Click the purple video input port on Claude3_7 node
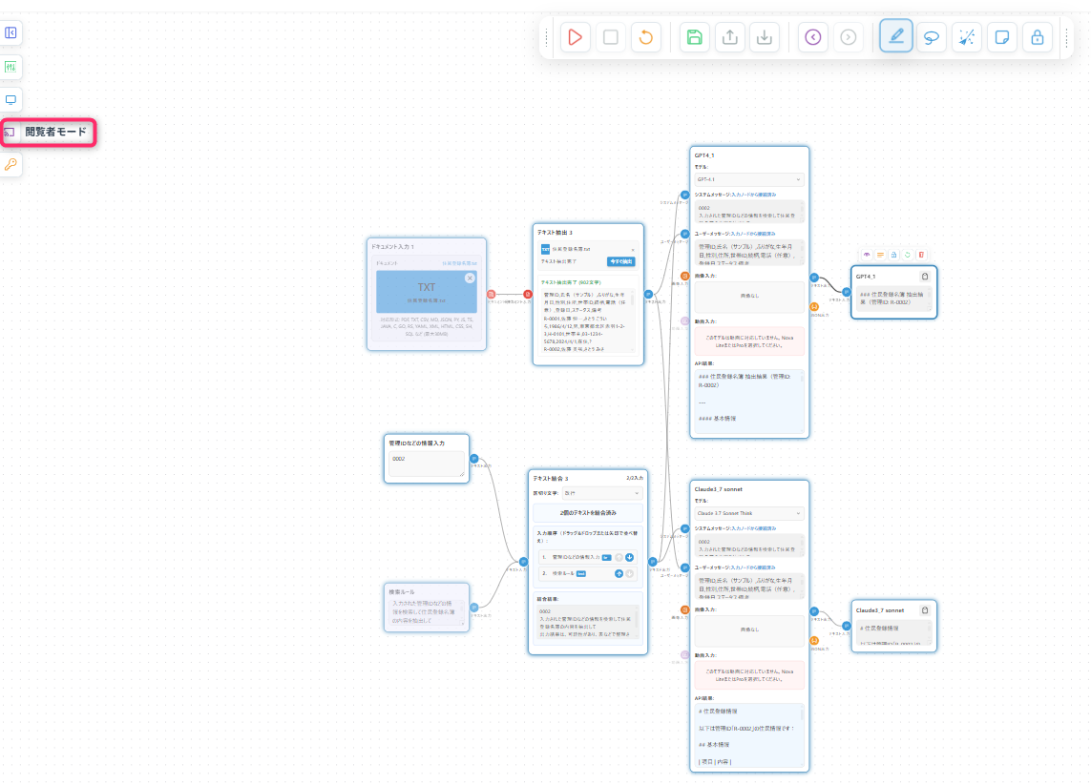This screenshot has width=1091, height=784. coord(684,654)
